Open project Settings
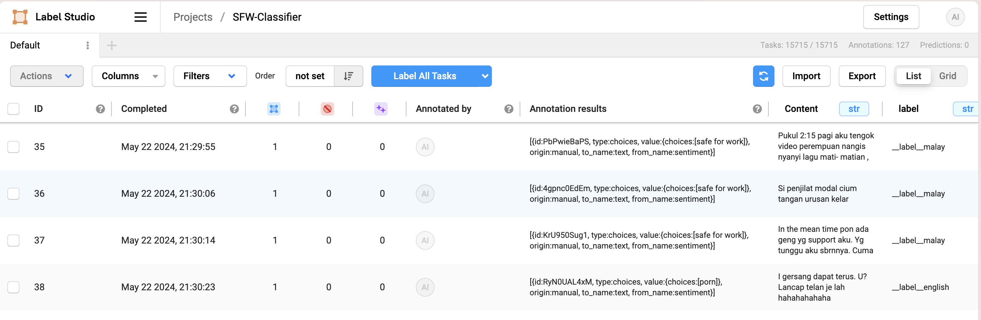Viewport: 981px width, 320px height. 891,17
